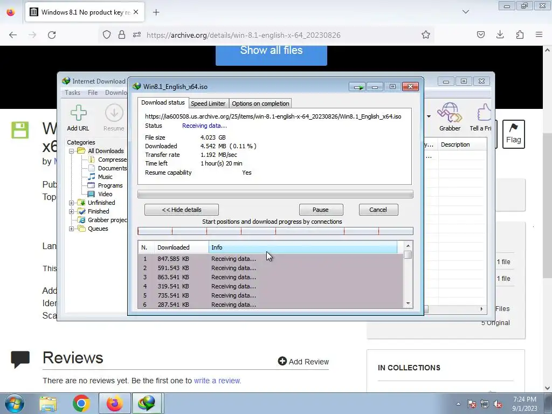Click the shield tracking protection icon

point(107,34)
